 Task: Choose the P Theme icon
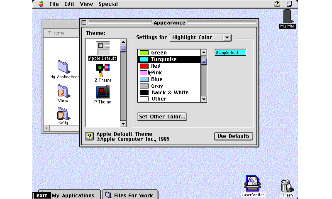pos(103,95)
